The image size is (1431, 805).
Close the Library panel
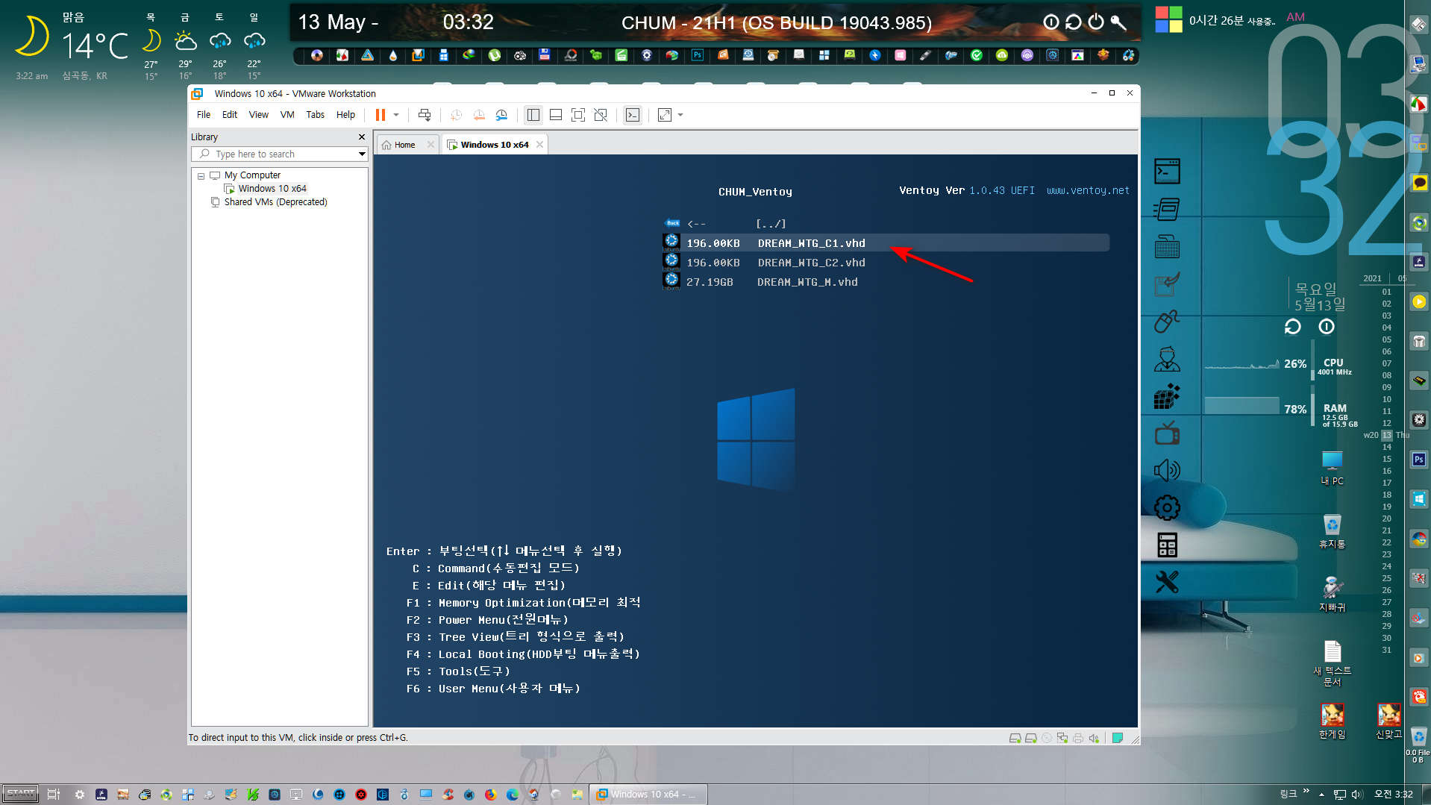point(362,137)
